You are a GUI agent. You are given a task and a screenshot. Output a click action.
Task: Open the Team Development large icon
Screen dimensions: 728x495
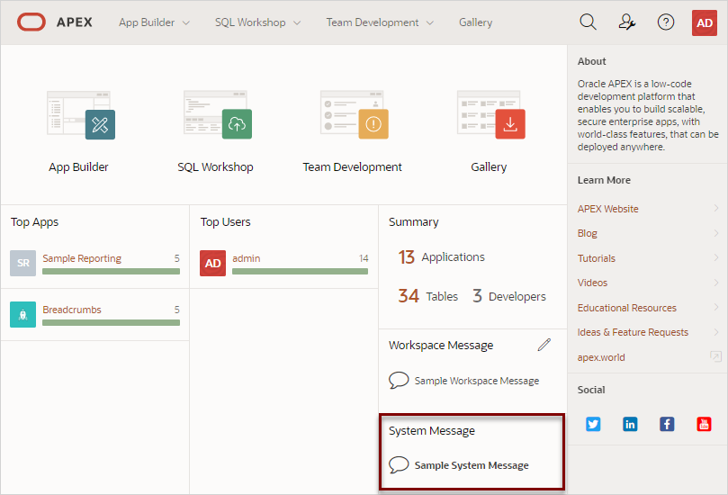355,114
